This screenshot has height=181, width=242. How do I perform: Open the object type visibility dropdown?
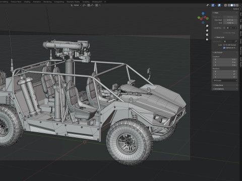[208, 6]
